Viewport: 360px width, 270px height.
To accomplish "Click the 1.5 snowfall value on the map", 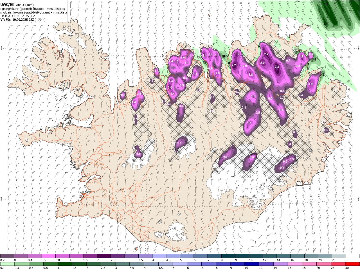I will point(176,61).
